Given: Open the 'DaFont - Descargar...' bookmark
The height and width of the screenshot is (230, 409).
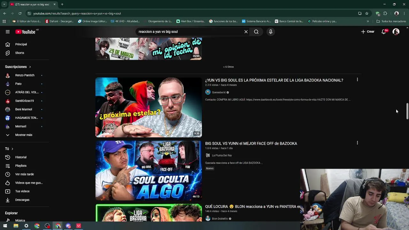Looking at the screenshot, I should click(x=59, y=21).
